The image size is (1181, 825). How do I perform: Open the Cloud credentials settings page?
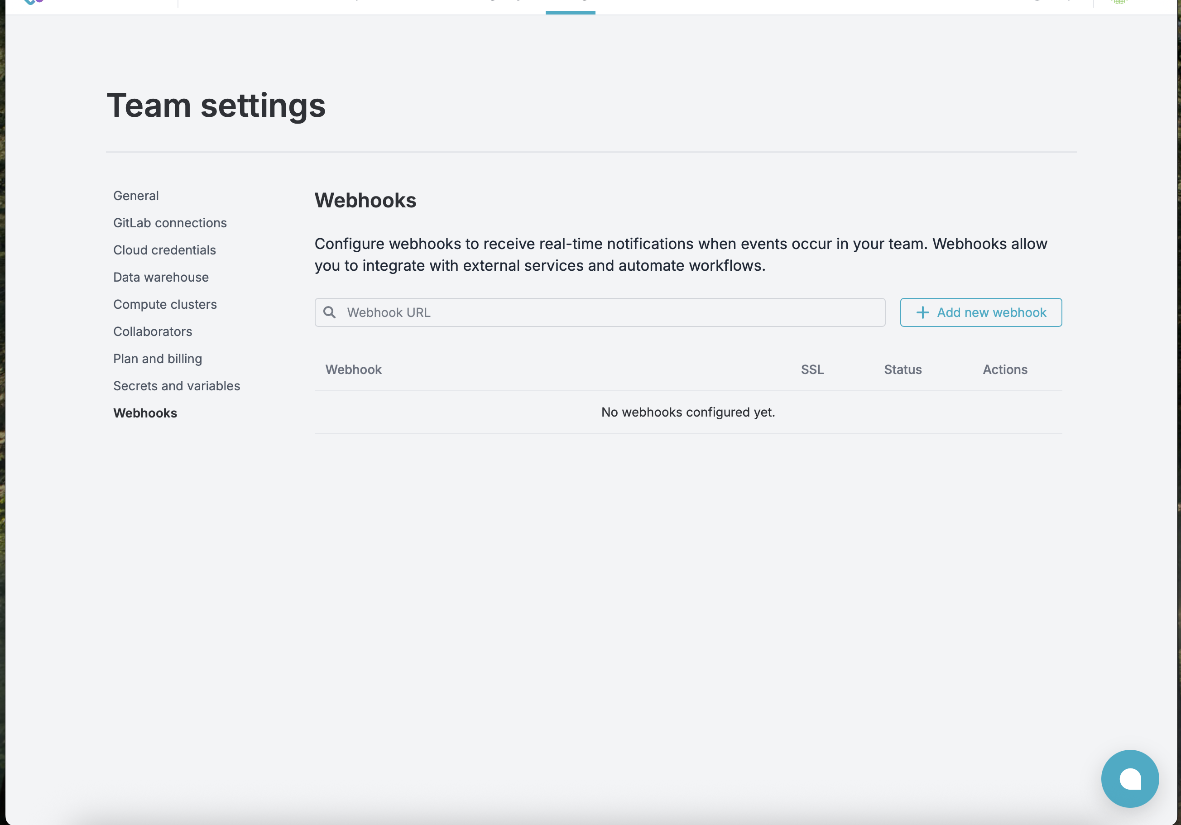pos(164,250)
